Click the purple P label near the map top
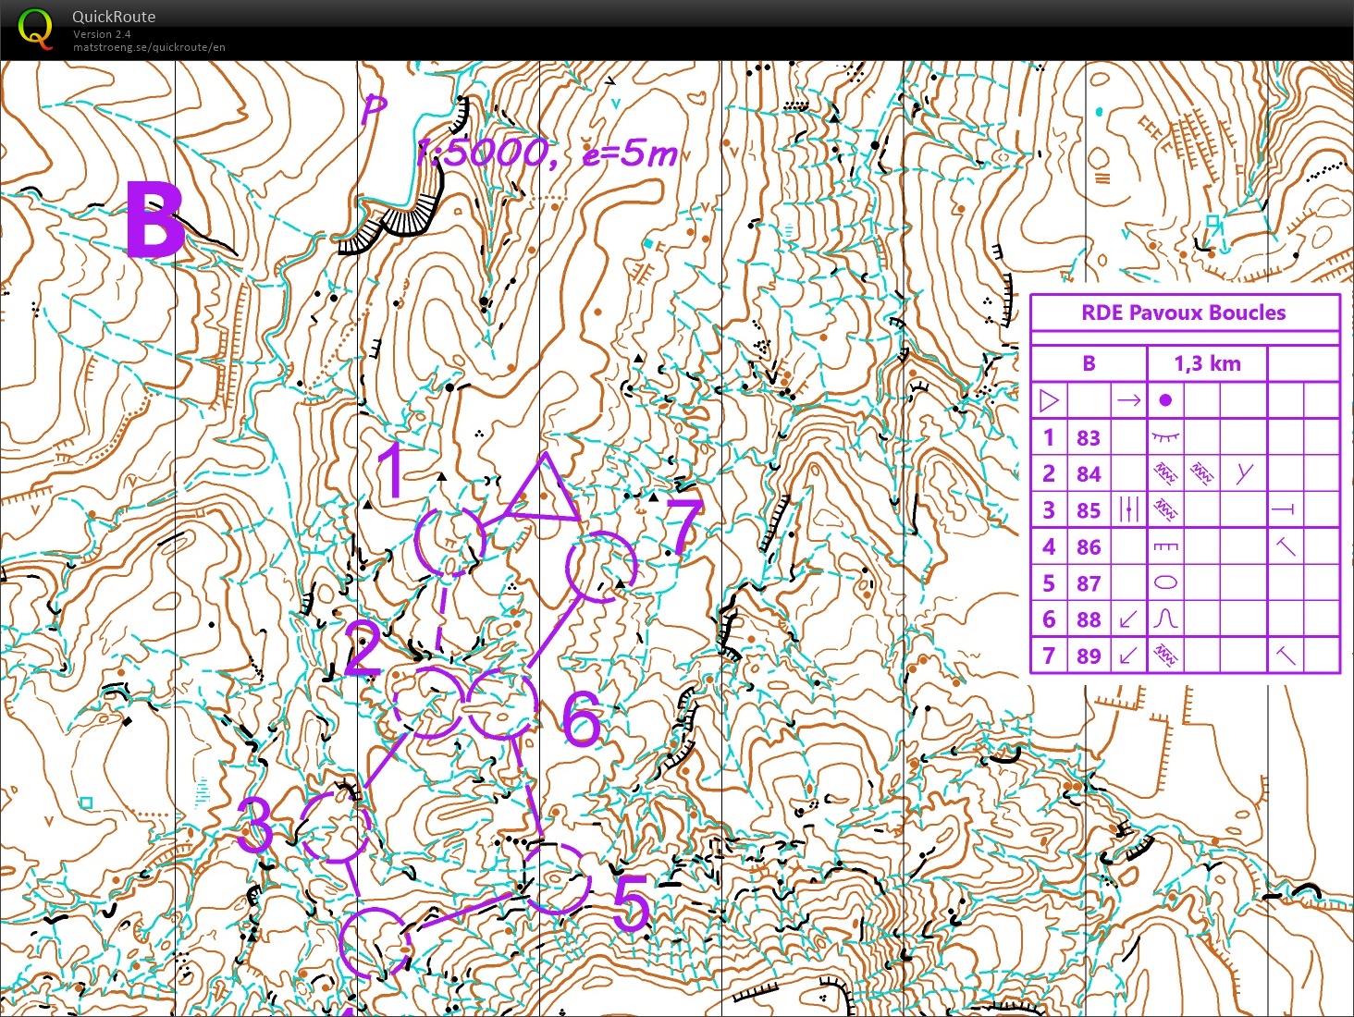1354x1017 pixels. (x=373, y=110)
